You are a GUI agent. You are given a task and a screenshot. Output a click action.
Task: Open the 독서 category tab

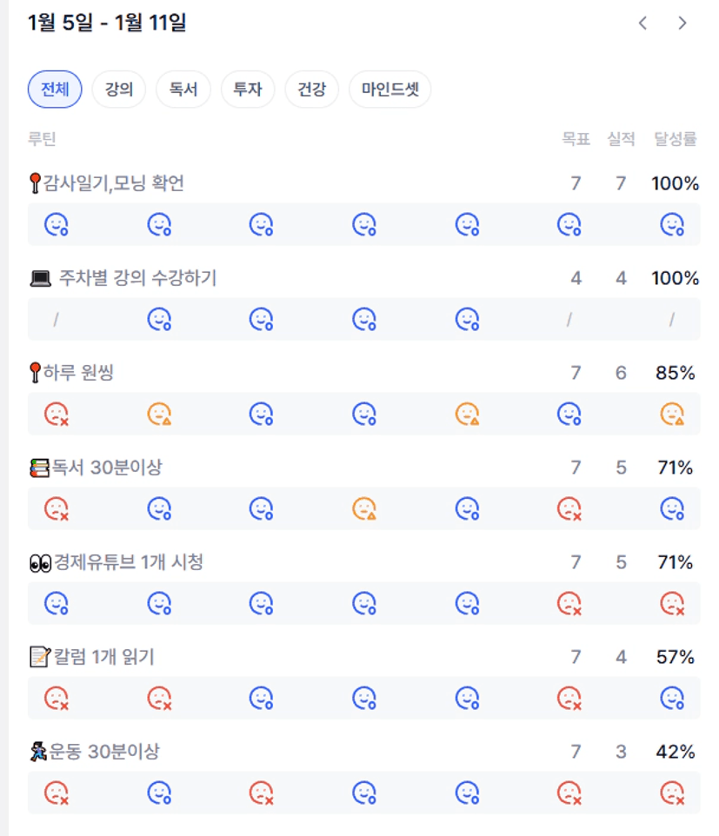tap(183, 90)
